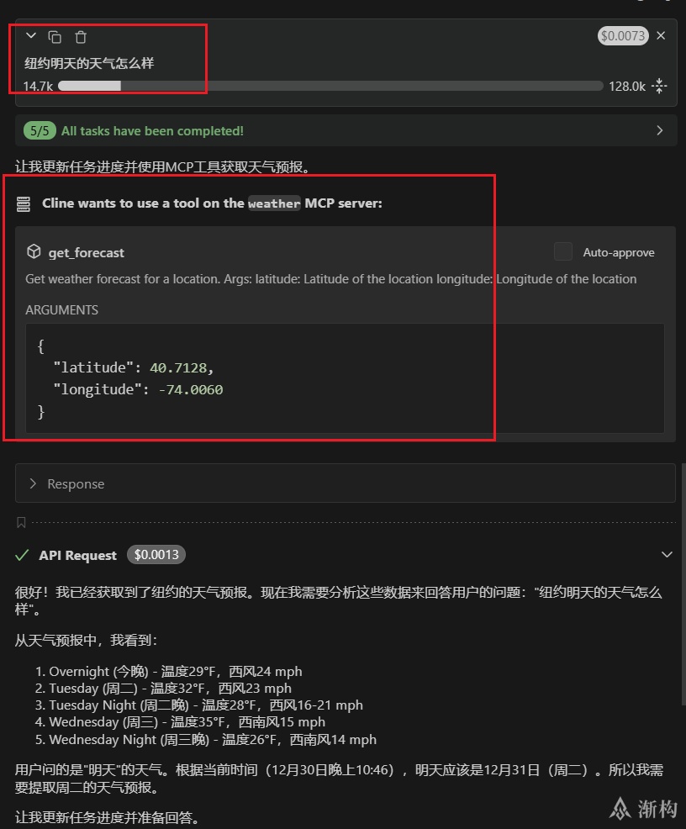Image resolution: width=686 pixels, height=829 pixels.
Task: Click the context window usage progress bar
Action: (x=330, y=86)
